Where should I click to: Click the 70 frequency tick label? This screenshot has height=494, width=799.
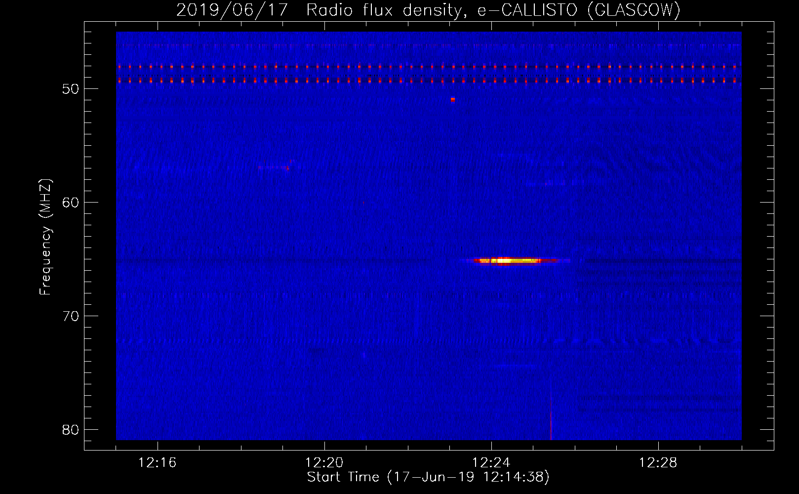[x=71, y=316]
